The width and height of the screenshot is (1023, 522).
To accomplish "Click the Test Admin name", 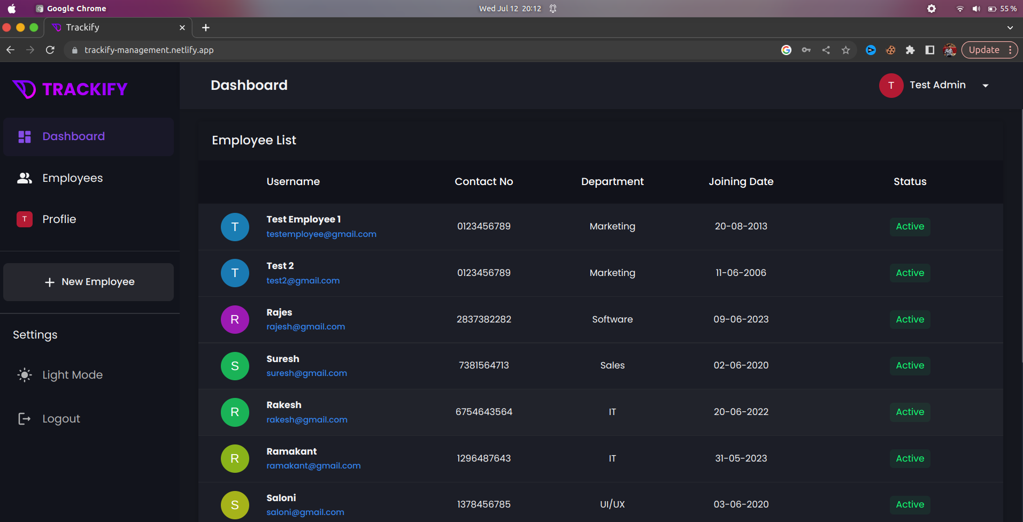I will [x=937, y=85].
